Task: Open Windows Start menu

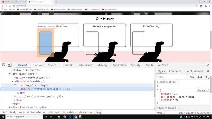Action: click(x=3, y=117)
